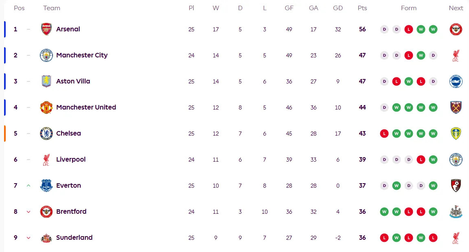469x252 pixels.
Task: Open the Liverpool team link
Action: [x=71, y=160]
